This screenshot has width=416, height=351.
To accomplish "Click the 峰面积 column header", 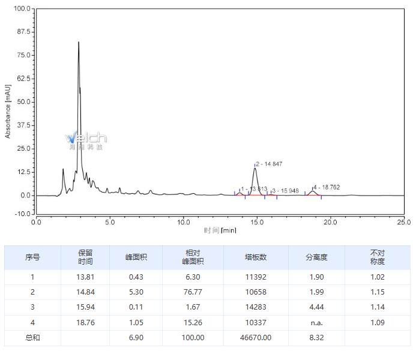I will (136, 257).
